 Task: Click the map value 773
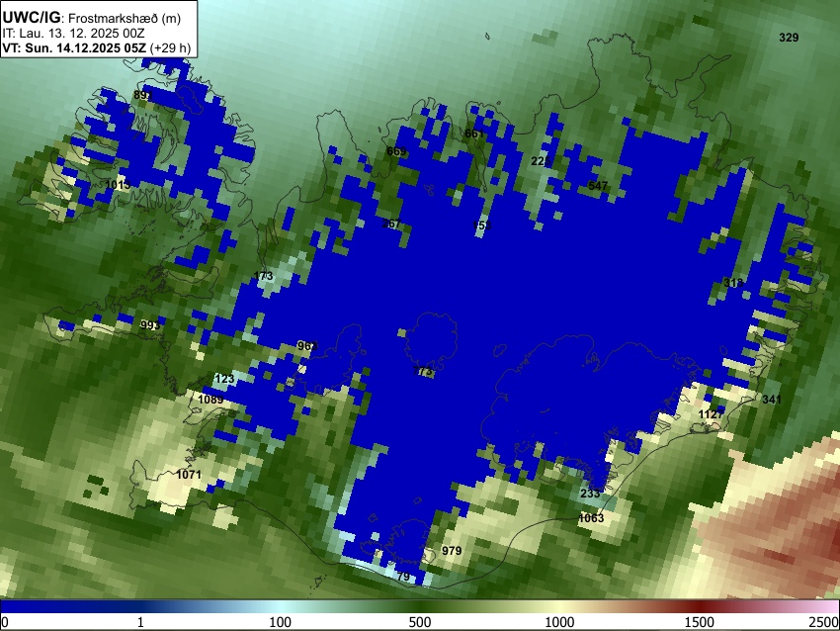(x=423, y=372)
